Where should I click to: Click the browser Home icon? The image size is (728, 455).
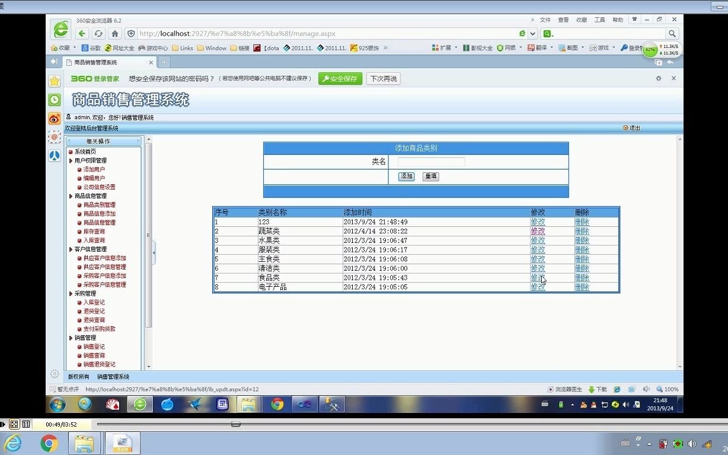(115, 34)
